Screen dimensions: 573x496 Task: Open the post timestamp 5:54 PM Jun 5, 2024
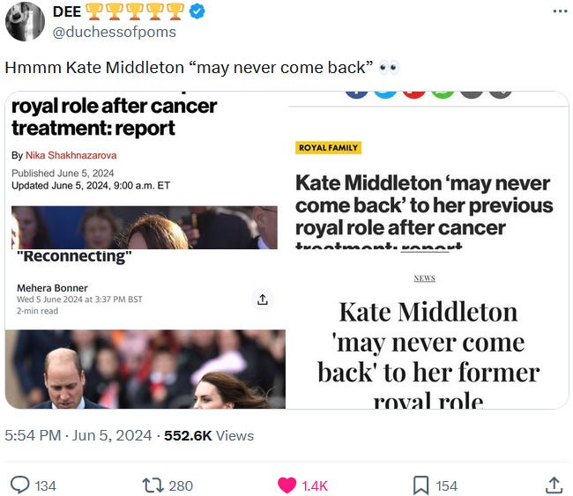78,435
